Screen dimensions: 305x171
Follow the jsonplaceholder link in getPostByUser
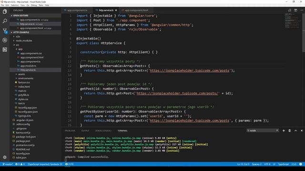coord(190,121)
